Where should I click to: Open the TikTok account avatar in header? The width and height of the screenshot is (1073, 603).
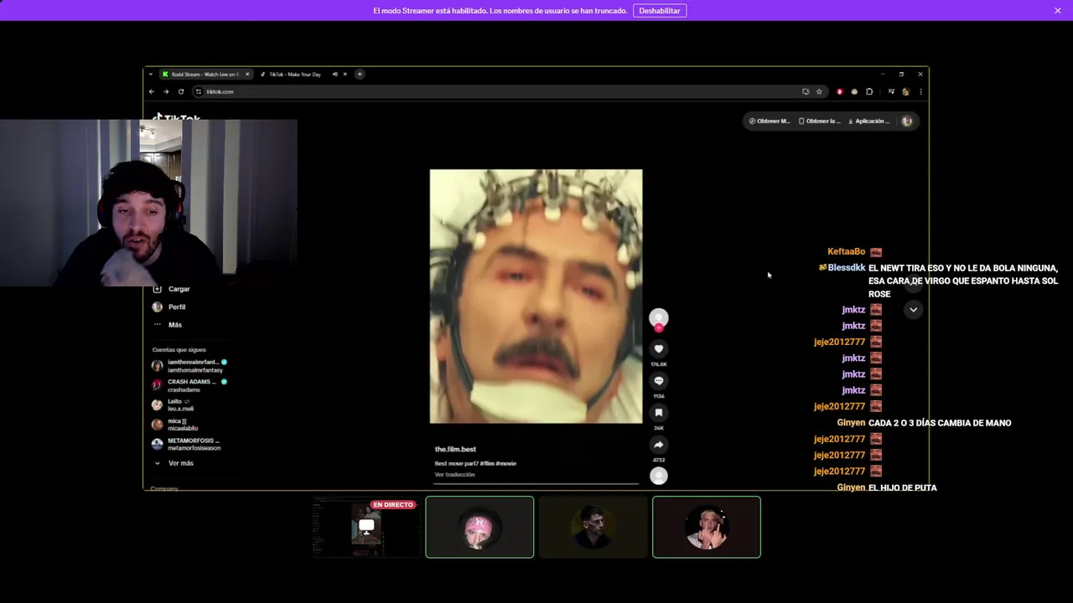906,121
